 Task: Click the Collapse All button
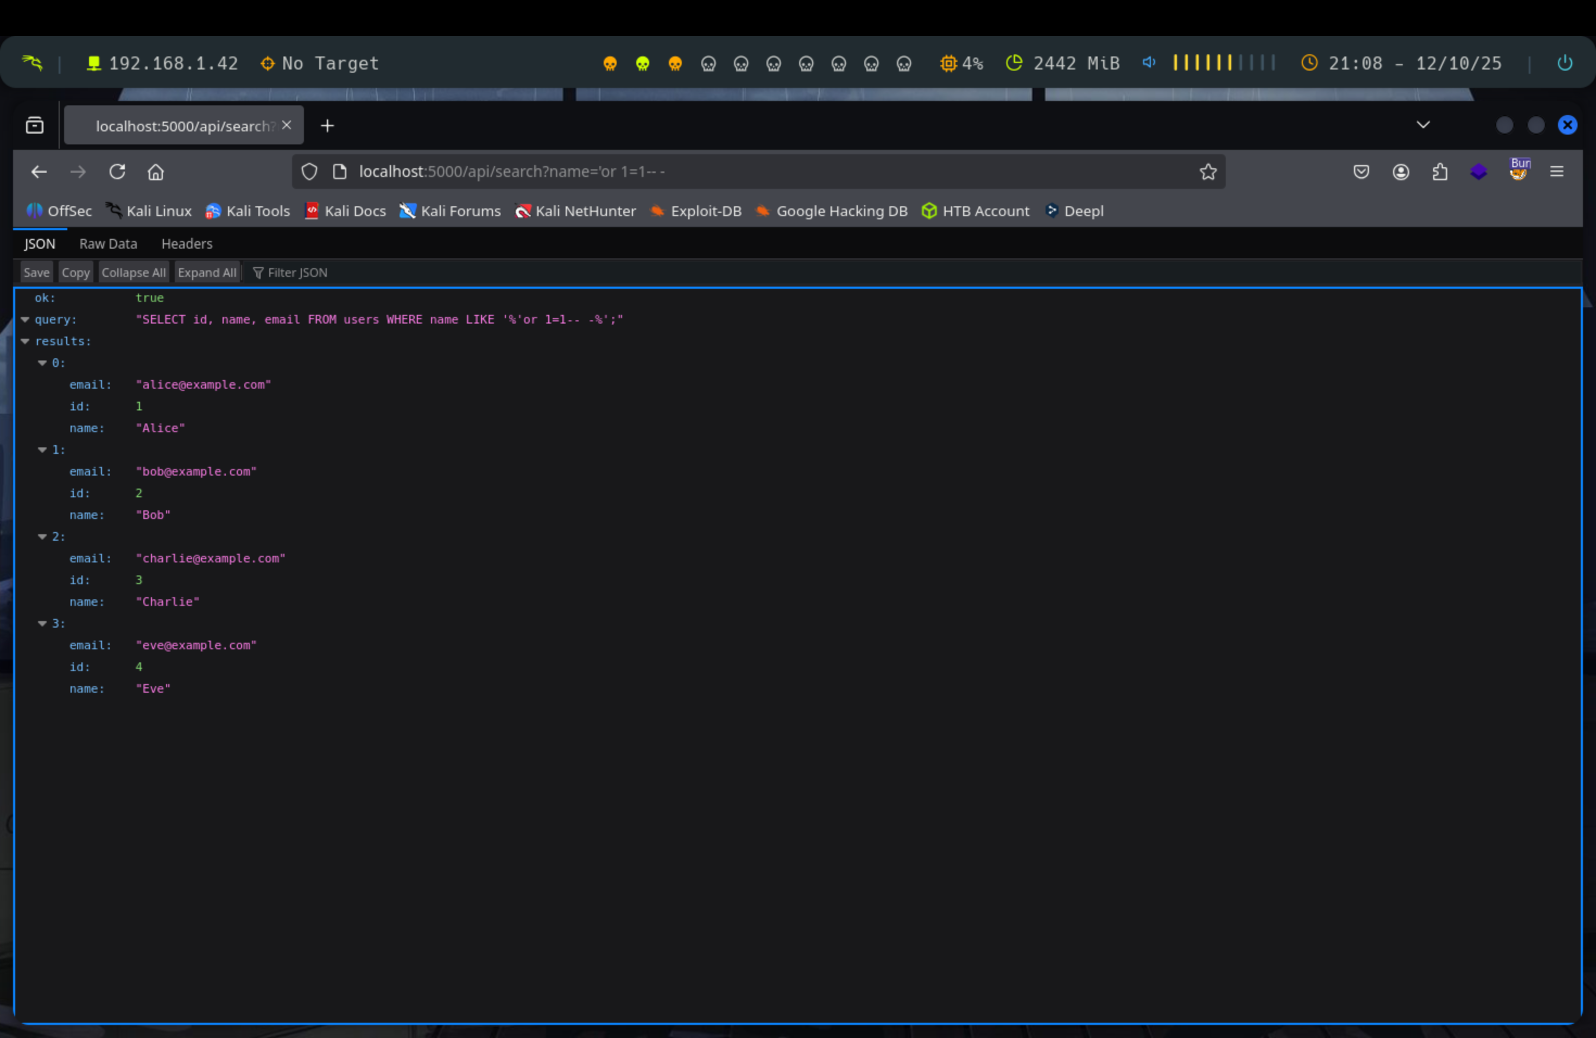(x=134, y=273)
